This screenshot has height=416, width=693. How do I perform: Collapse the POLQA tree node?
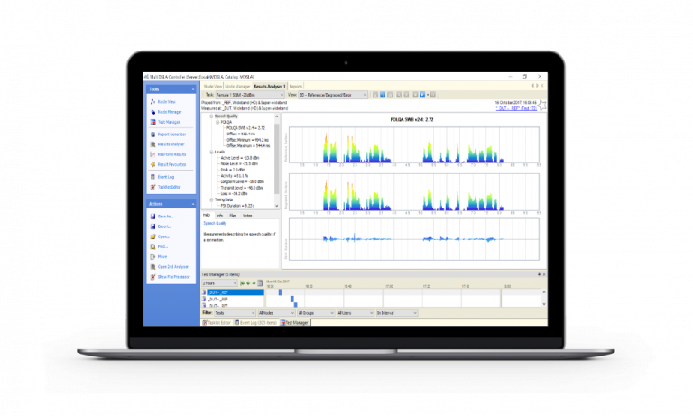coord(217,122)
